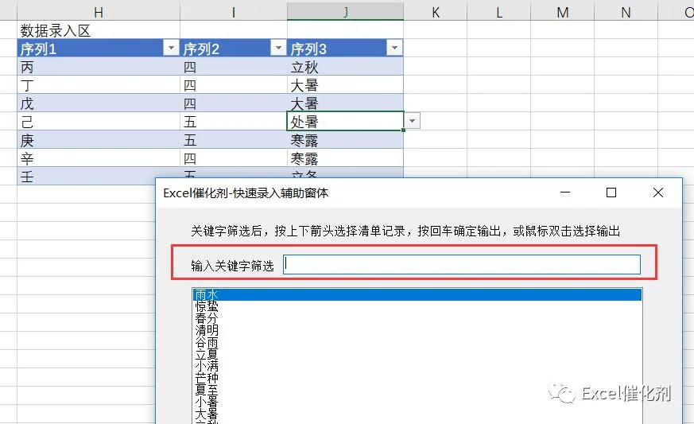This screenshot has height=424, width=694.
Task: Maximize the 快速录入辅助窗体 dialog
Action: click(611, 193)
